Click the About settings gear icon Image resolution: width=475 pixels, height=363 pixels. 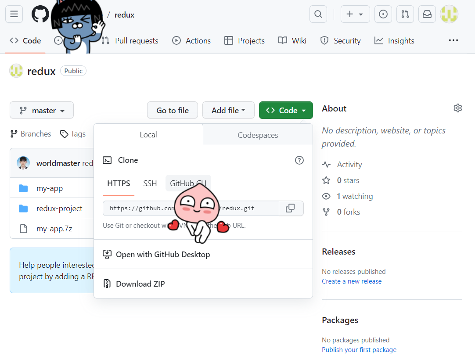tap(458, 108)
